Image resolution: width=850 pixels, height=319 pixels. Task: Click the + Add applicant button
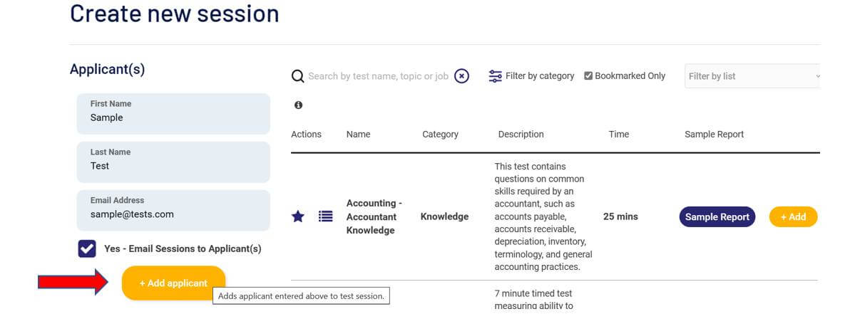tap(173, 283)
